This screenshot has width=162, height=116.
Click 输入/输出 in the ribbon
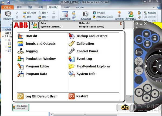[x=29, y=13]
